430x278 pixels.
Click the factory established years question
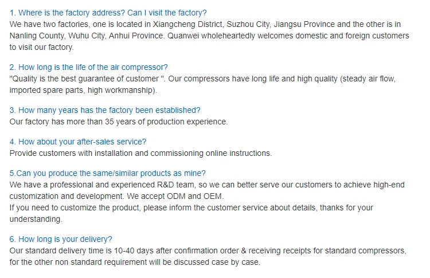(x=105, y=110)
